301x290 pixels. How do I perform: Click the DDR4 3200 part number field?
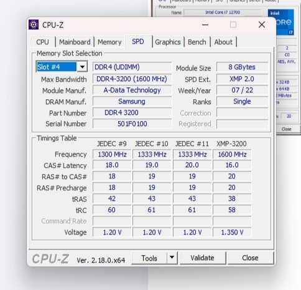[132, 113]
